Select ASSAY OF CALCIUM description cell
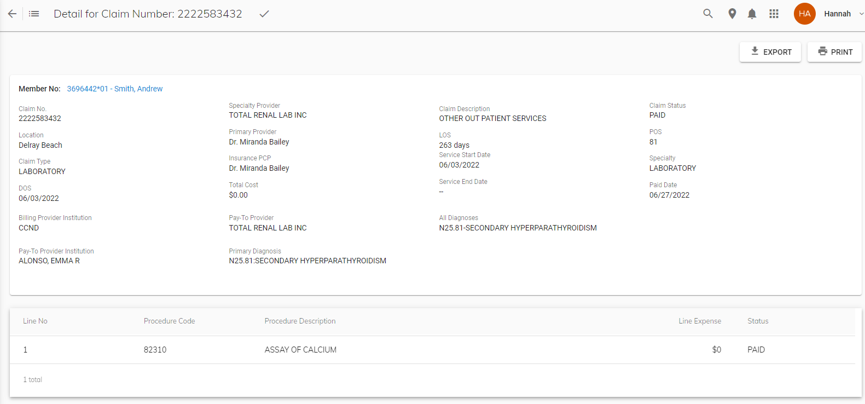865x404 pixels. coord(300,350)
